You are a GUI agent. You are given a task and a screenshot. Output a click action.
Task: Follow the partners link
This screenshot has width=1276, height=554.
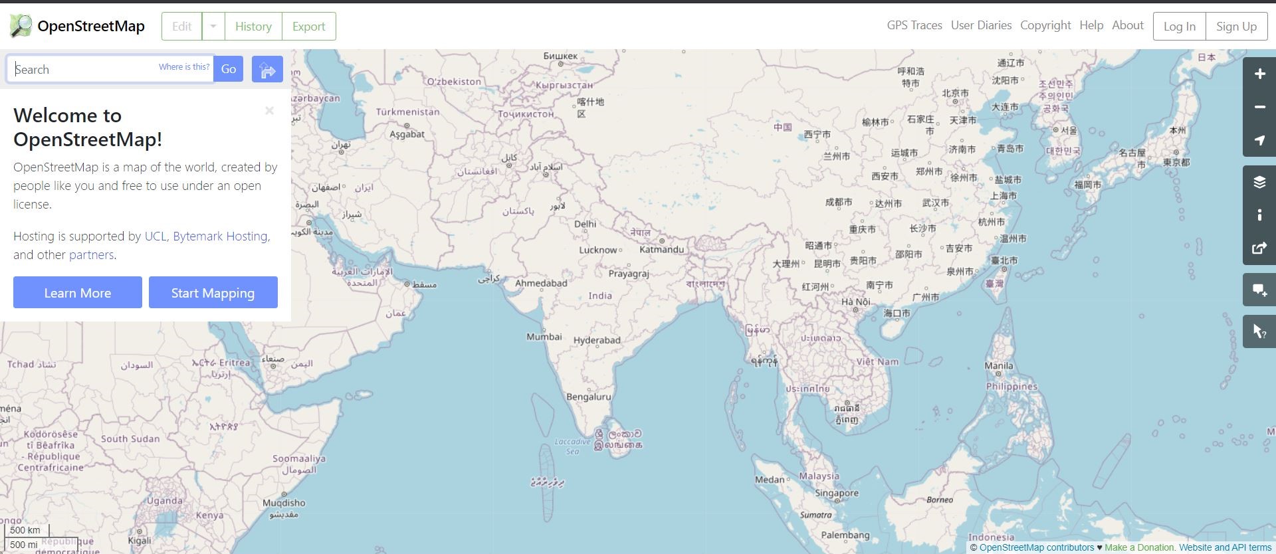click(x=91, y=254)
